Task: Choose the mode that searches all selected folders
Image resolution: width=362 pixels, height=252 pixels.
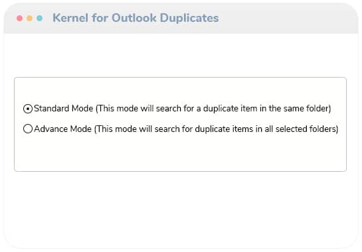Action: (28, 129)
